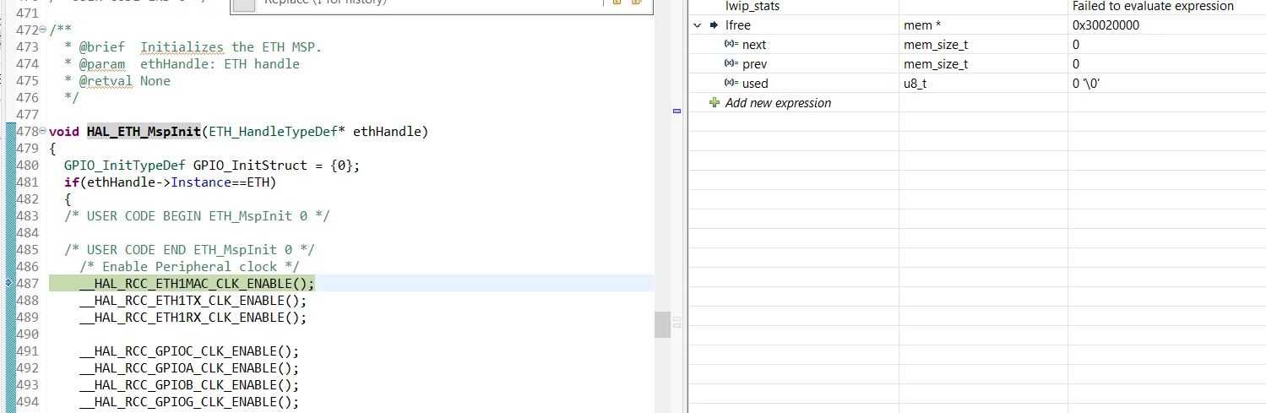Viewport: 1266px width, 413px height.
Task: Click the blue overview ruler marker near line 478
Action: (x=676, y=111)
